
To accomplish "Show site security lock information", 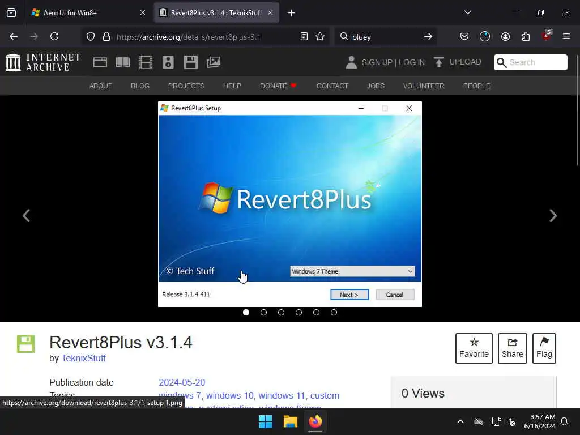I will (106, 37).
